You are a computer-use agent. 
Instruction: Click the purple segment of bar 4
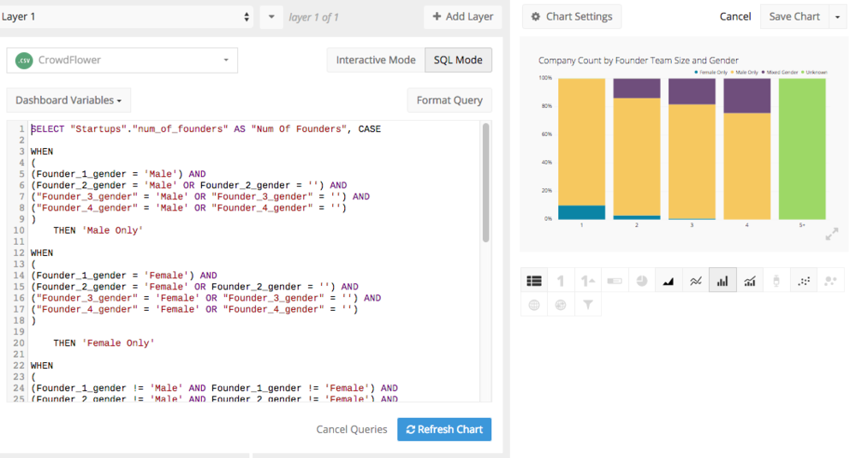pos(746,96)
